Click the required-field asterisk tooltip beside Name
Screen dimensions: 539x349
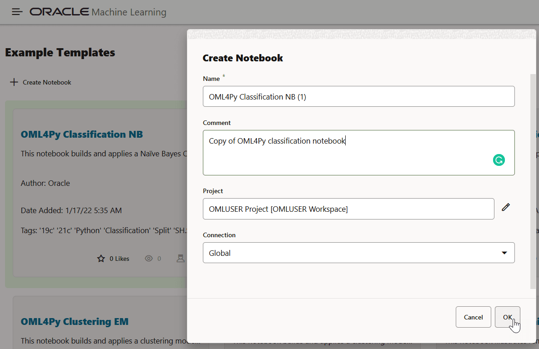tap(223, 76)
